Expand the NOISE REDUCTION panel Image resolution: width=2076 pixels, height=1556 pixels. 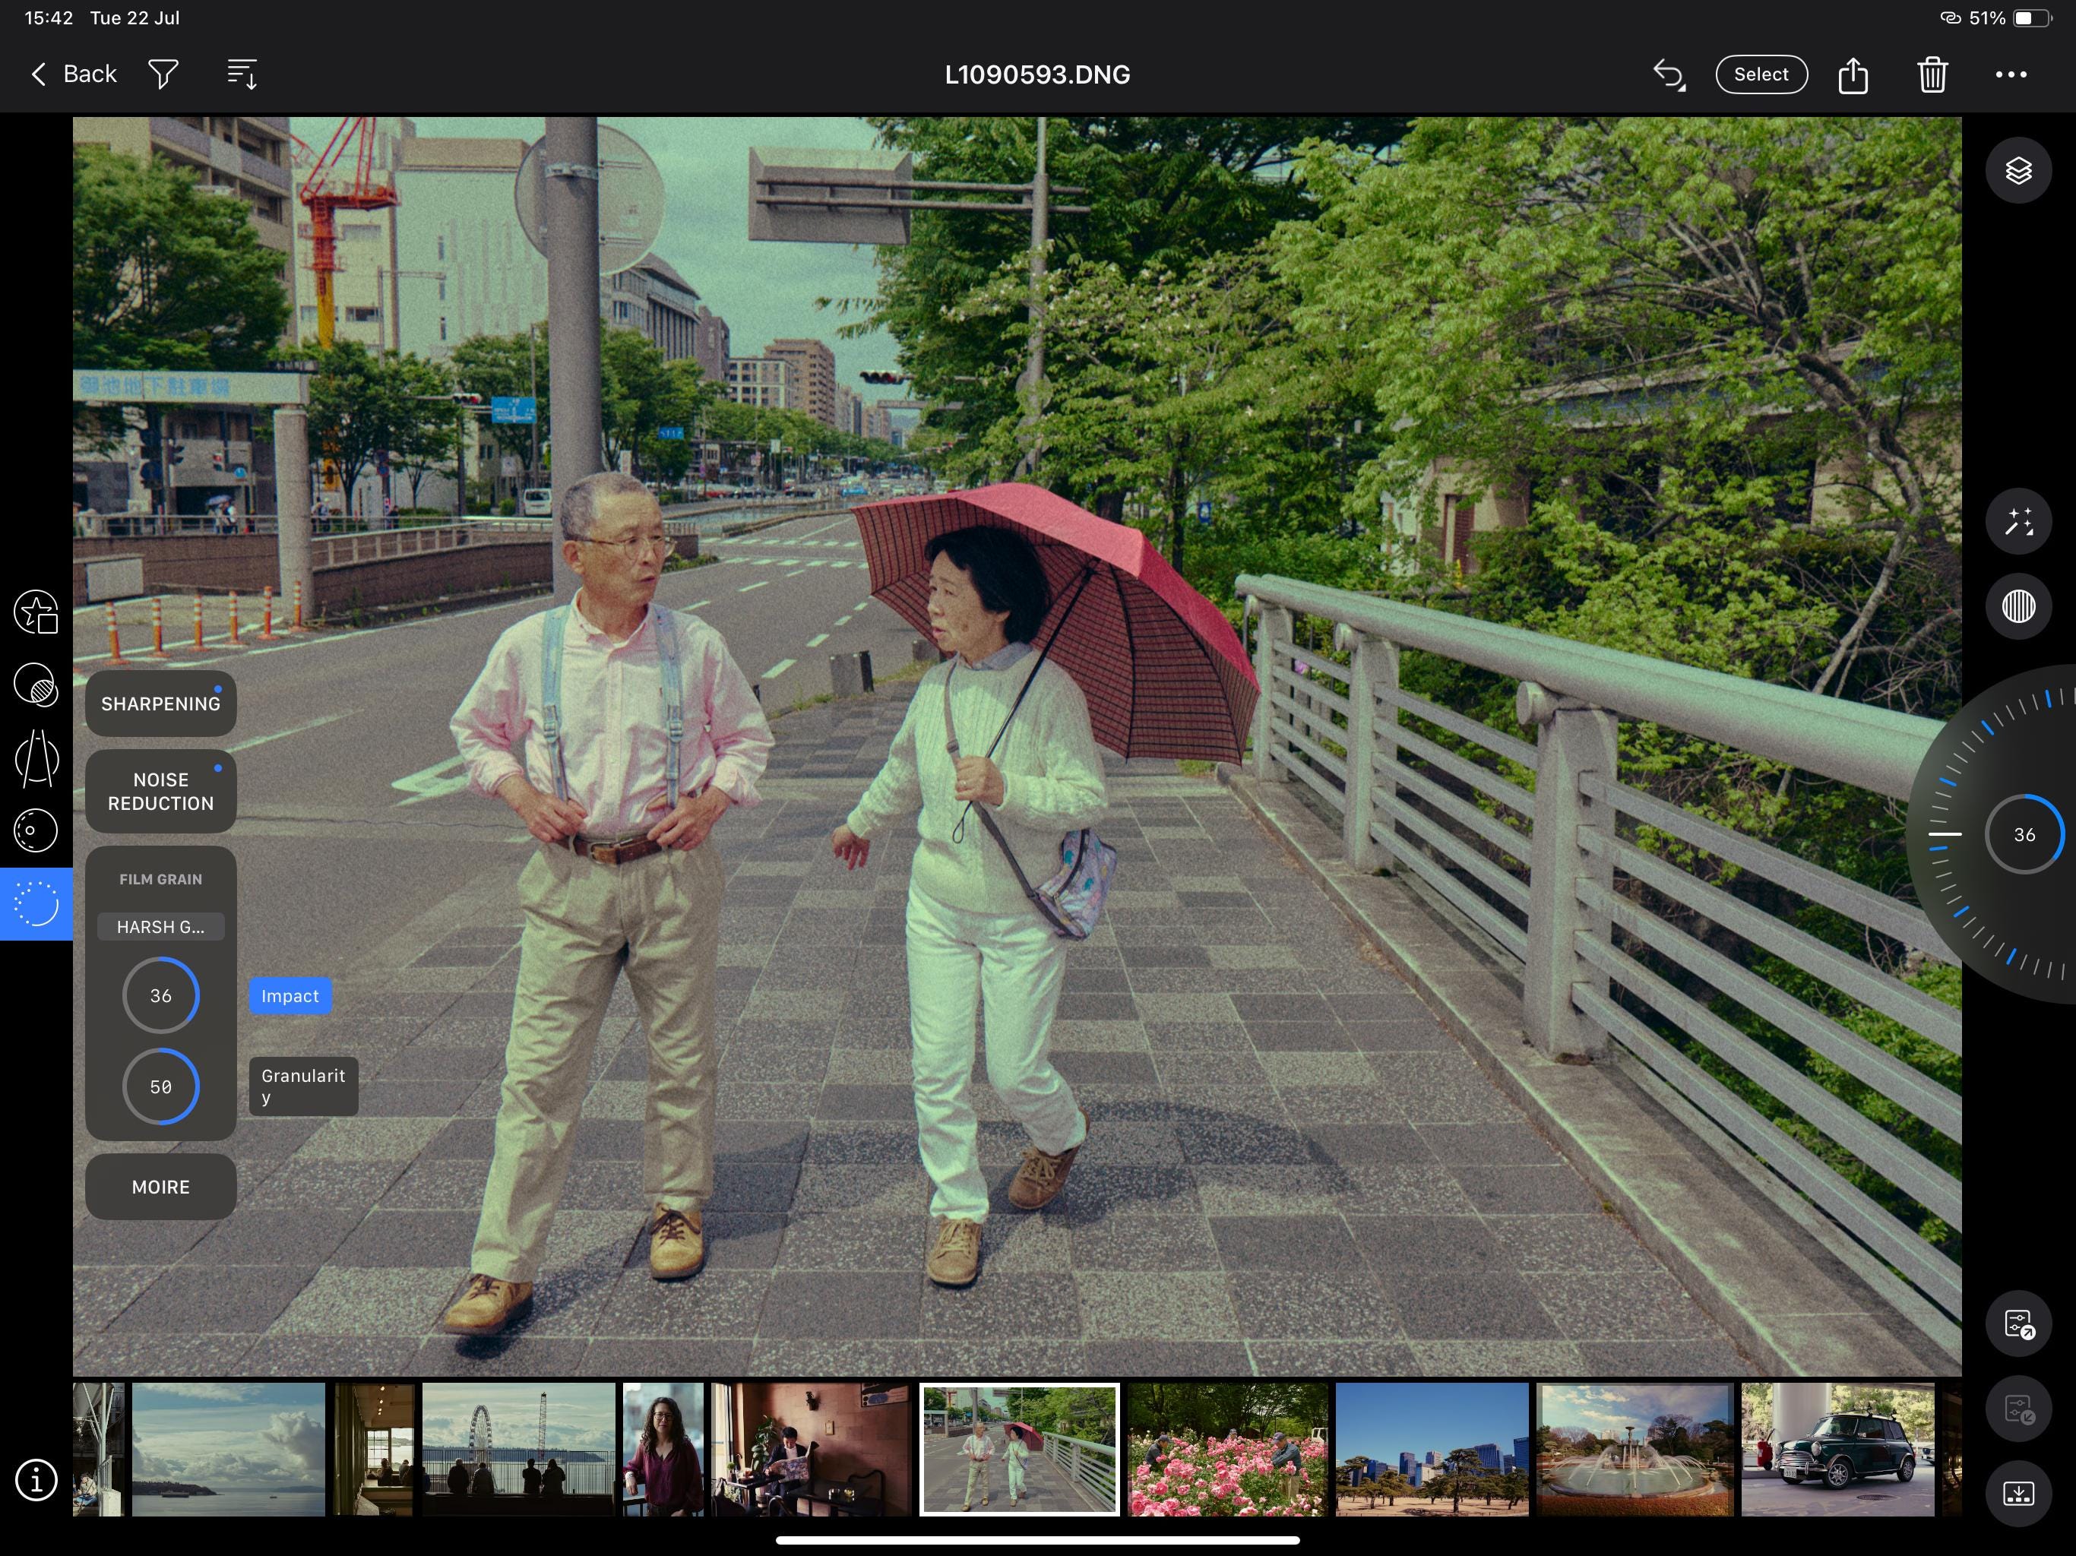[160, 791]
